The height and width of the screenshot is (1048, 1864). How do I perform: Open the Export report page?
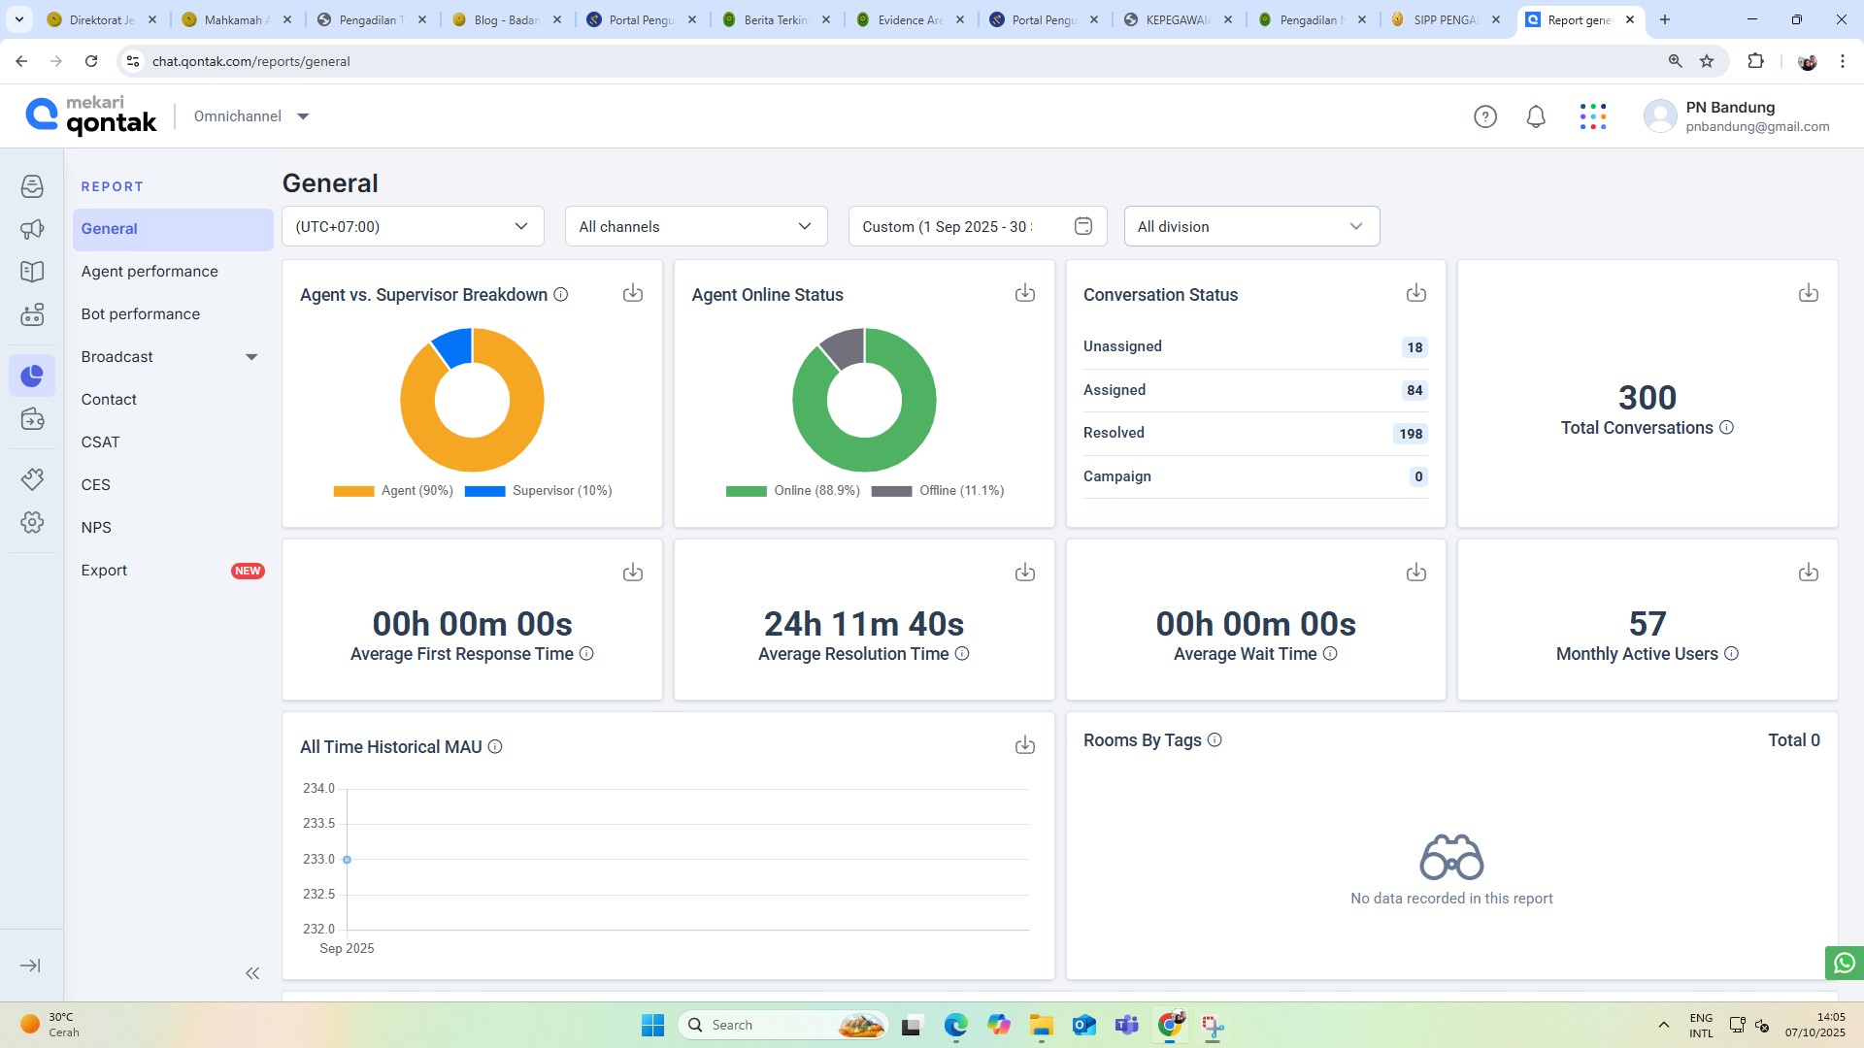[104, 571]
